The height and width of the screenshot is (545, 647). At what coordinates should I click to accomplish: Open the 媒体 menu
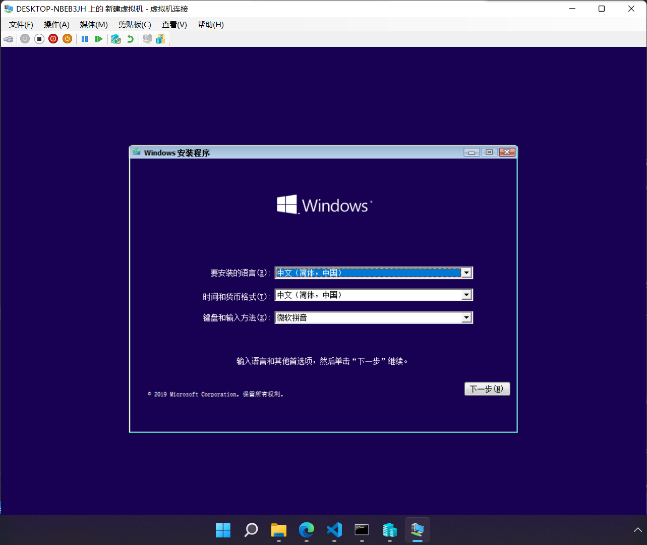point(93,24)
